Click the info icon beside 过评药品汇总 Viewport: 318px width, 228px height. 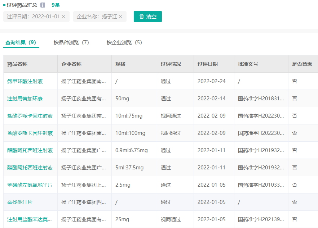(x=43, y=5)
